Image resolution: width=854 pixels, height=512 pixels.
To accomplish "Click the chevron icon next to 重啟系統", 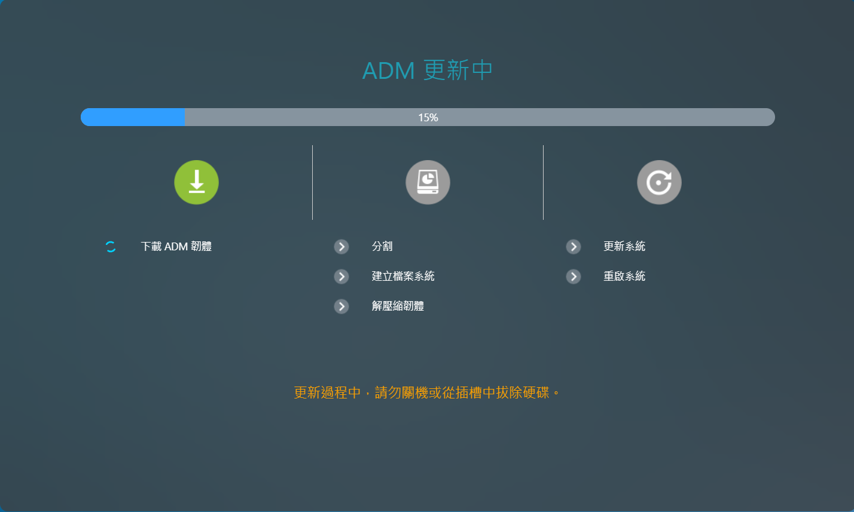I will coord(574,277).
